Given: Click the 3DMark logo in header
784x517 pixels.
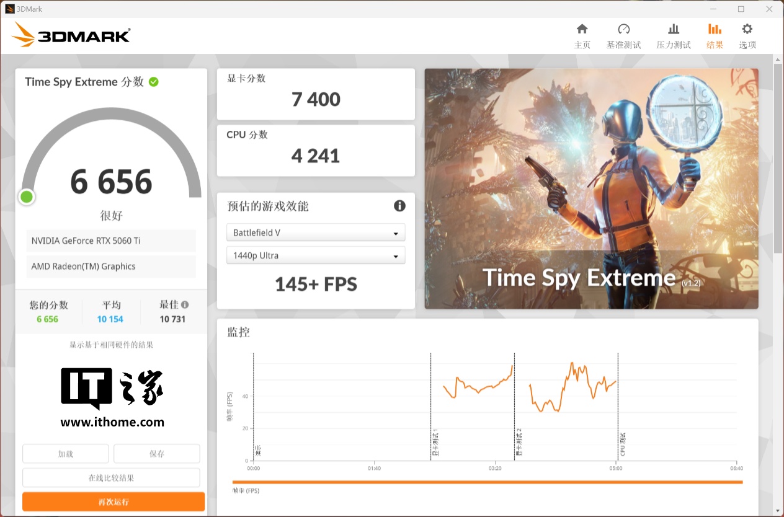Looking at the screenshot, I should coord(71,35).
